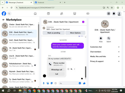Viewport: 125px width, 93px height.
Task: React to the phone number message
Action: pos(68,69)
